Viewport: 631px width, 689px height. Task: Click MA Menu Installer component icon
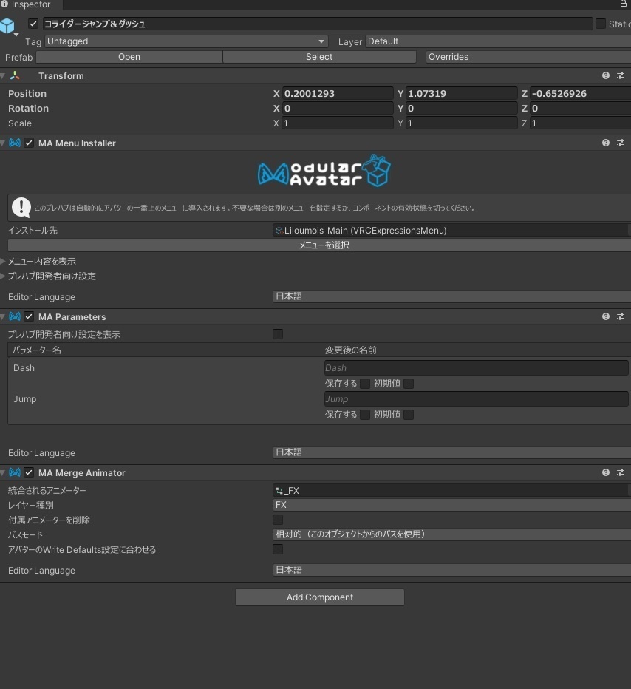coord(15,143)
